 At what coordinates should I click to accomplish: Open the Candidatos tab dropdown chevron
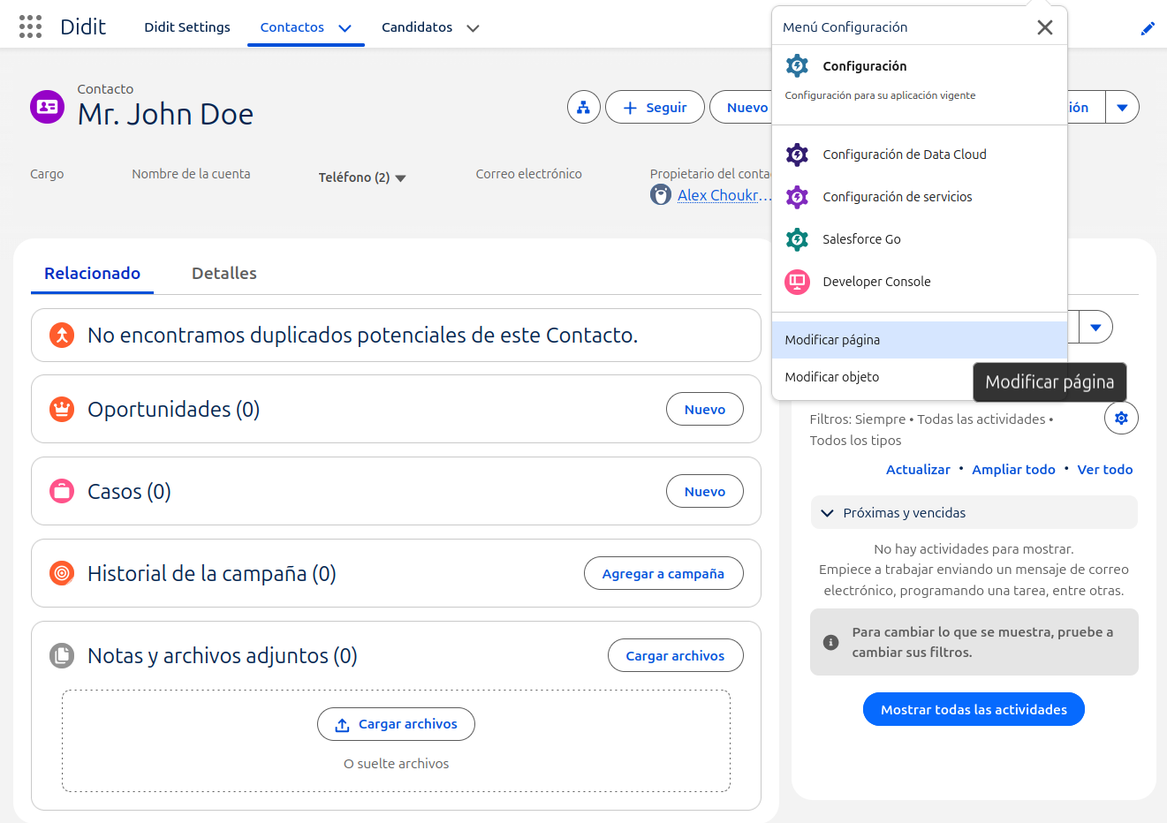click(473, 28)
